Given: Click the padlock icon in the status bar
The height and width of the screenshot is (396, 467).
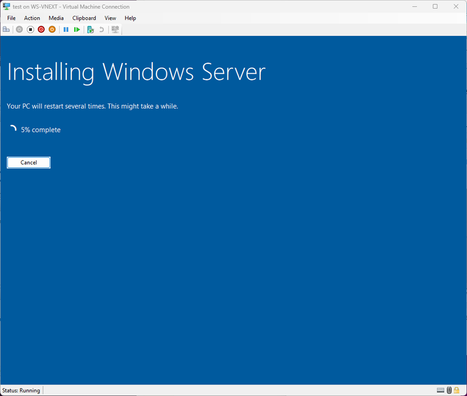Looking at the screenshot, I should pos(457,390).
